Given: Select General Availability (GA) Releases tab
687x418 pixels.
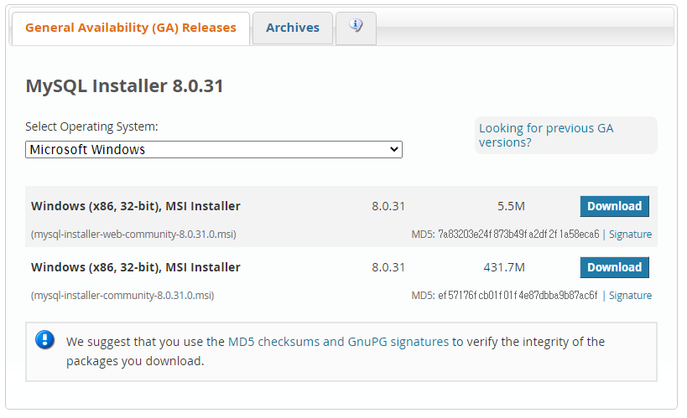Looking at the screenshot, I should point(131,28).
